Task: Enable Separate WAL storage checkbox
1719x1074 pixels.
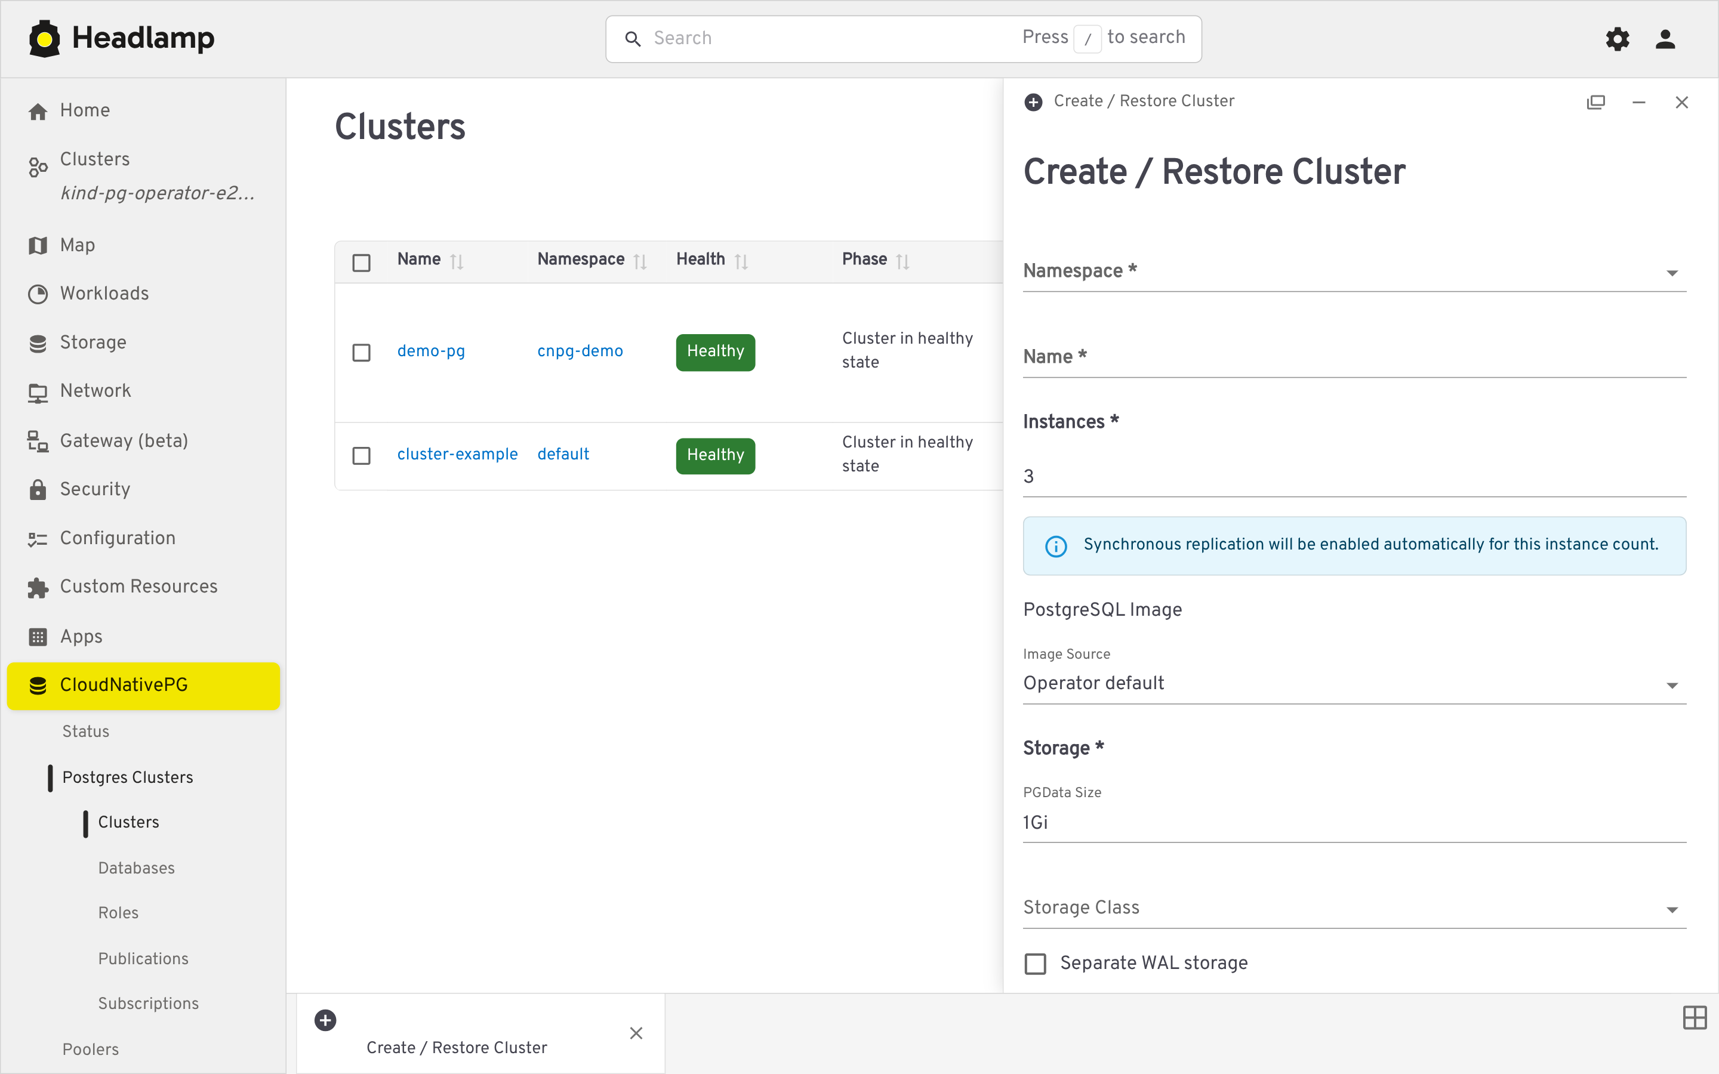Action: pos(1035,964)
